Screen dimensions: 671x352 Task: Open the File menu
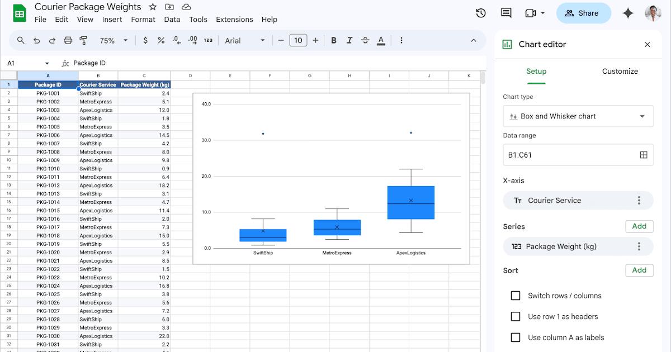click(40, 19)
